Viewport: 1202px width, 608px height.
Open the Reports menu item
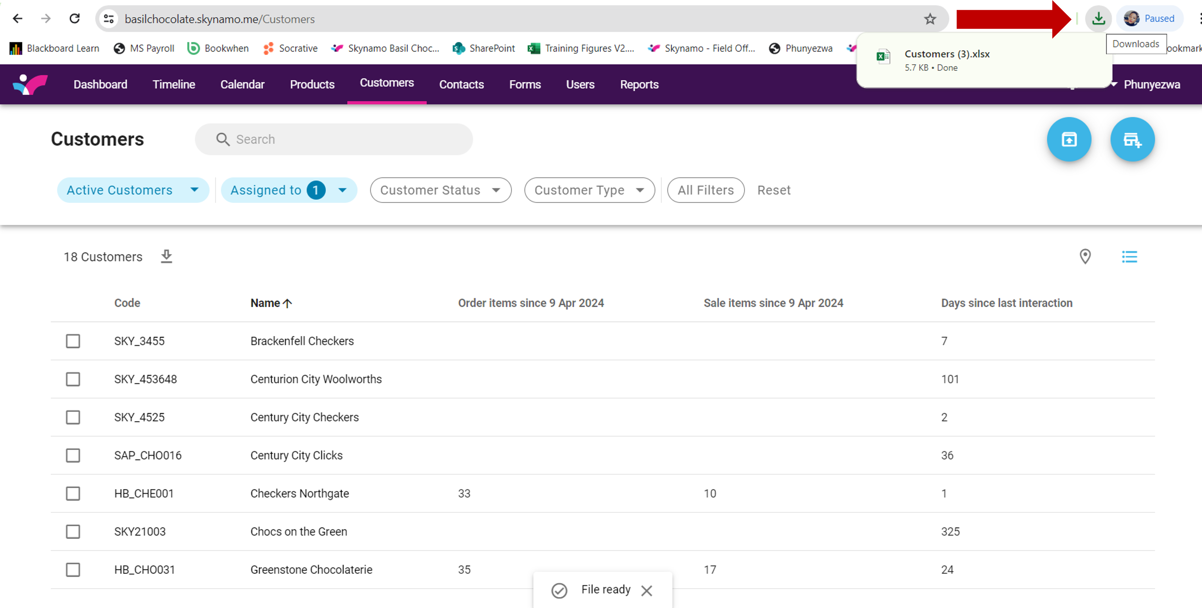coord(639,84)
